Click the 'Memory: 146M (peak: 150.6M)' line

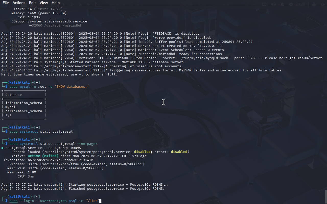click(x=39, y=13)
